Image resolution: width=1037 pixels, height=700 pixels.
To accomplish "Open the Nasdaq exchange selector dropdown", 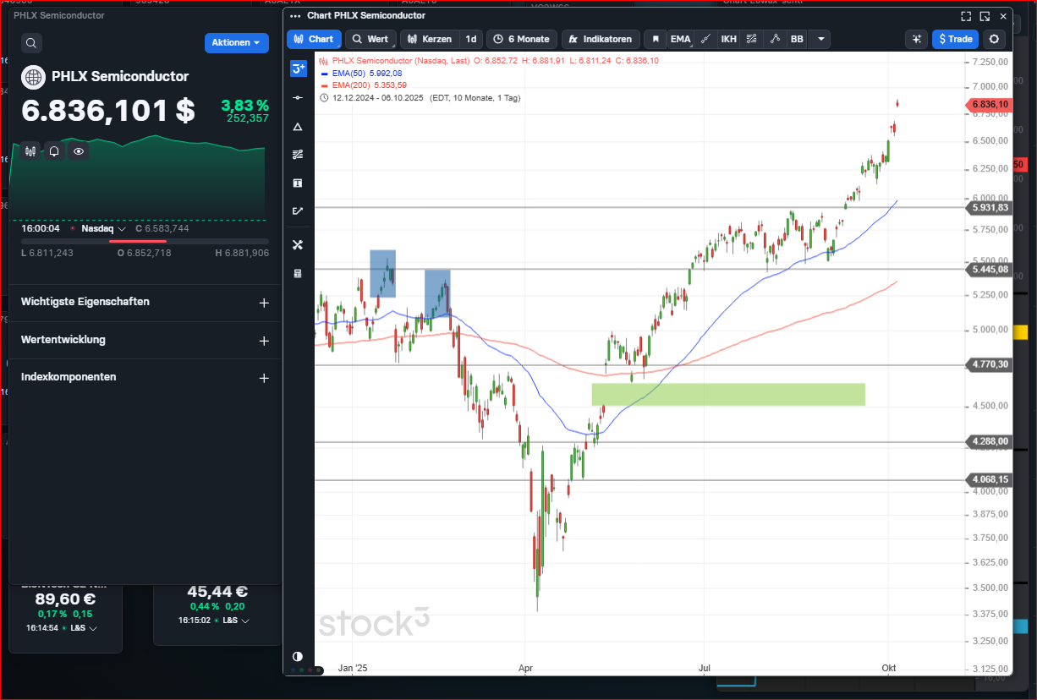I will tap(103, 228).
